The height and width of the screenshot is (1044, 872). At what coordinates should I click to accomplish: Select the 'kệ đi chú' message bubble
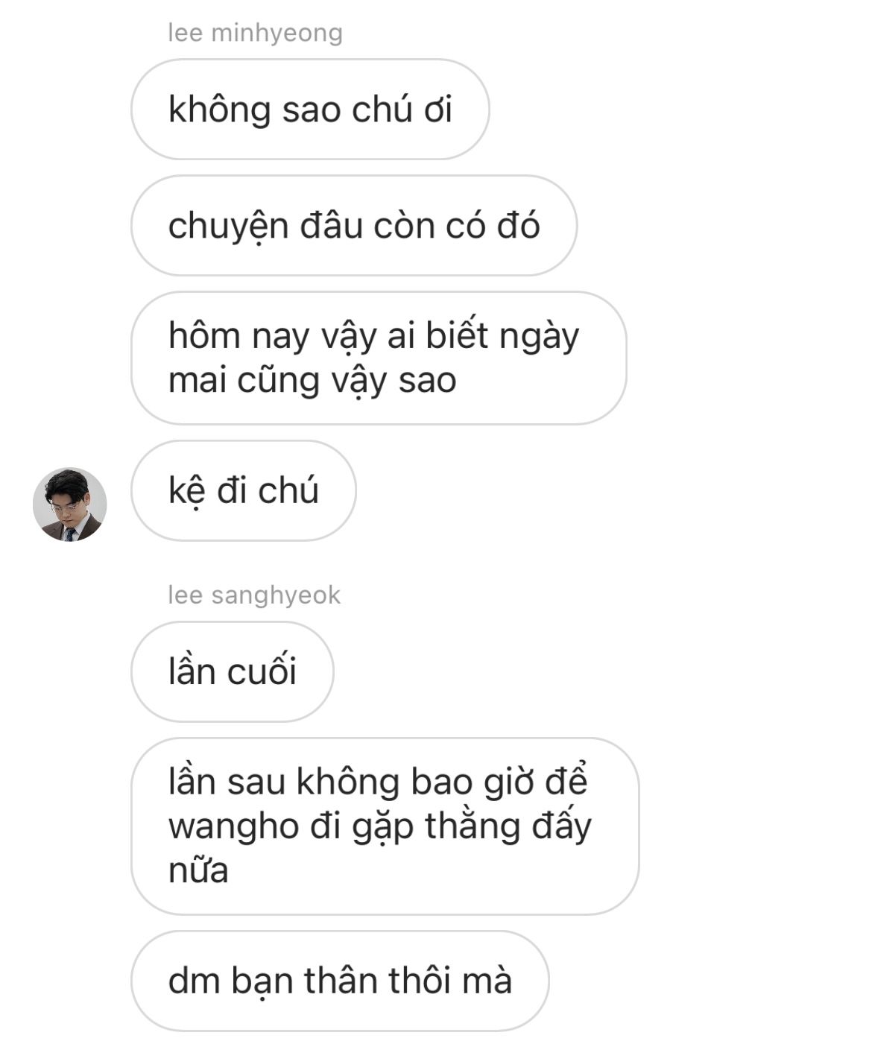[244, 490]
